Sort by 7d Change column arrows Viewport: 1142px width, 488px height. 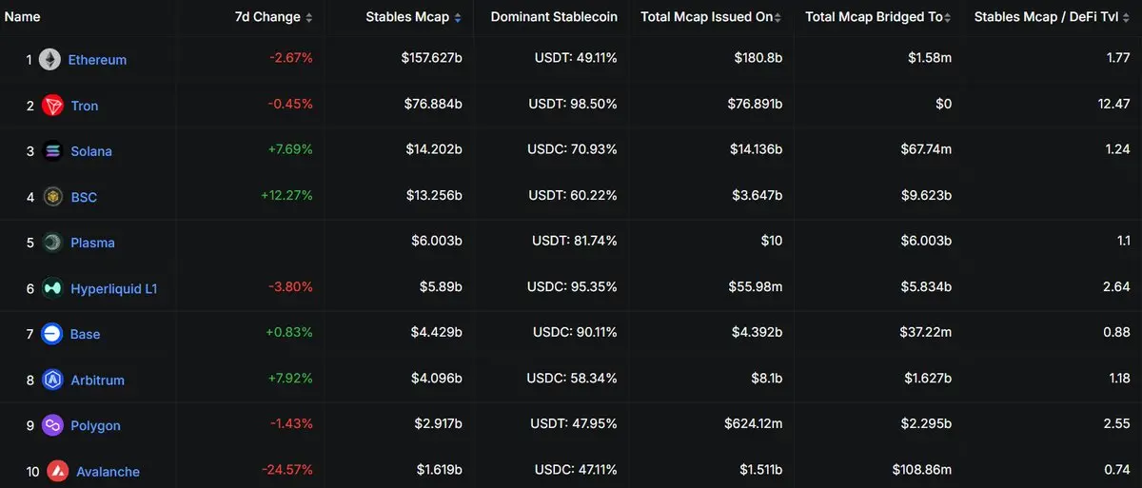(x=308, y=17)
